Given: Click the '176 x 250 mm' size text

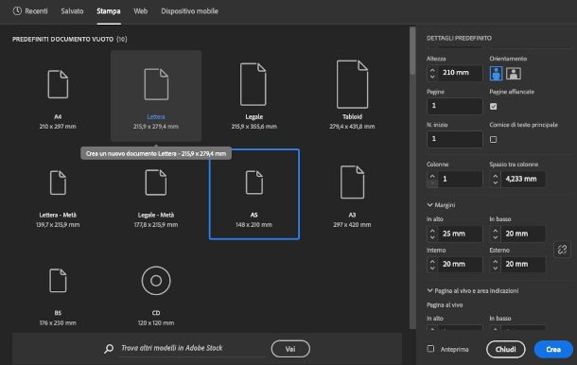Looking at the screenshot, I should [x=58, y=323].
